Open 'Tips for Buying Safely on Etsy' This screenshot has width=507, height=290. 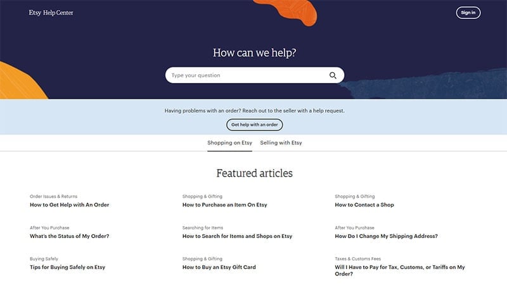pyautogui.click(x=67, y=267)
